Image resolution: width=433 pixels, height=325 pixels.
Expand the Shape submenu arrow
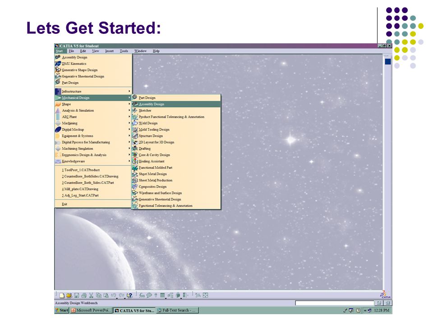click(x=129, y=104)
